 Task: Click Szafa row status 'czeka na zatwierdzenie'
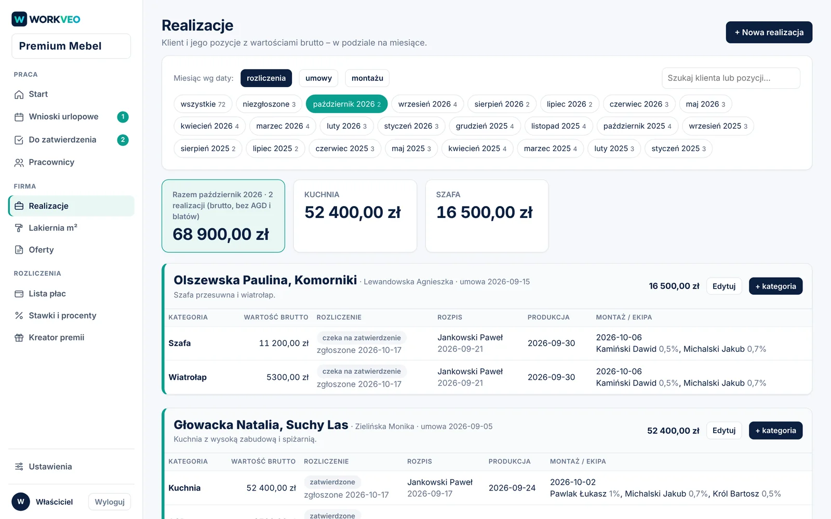[x=361, y=338]
